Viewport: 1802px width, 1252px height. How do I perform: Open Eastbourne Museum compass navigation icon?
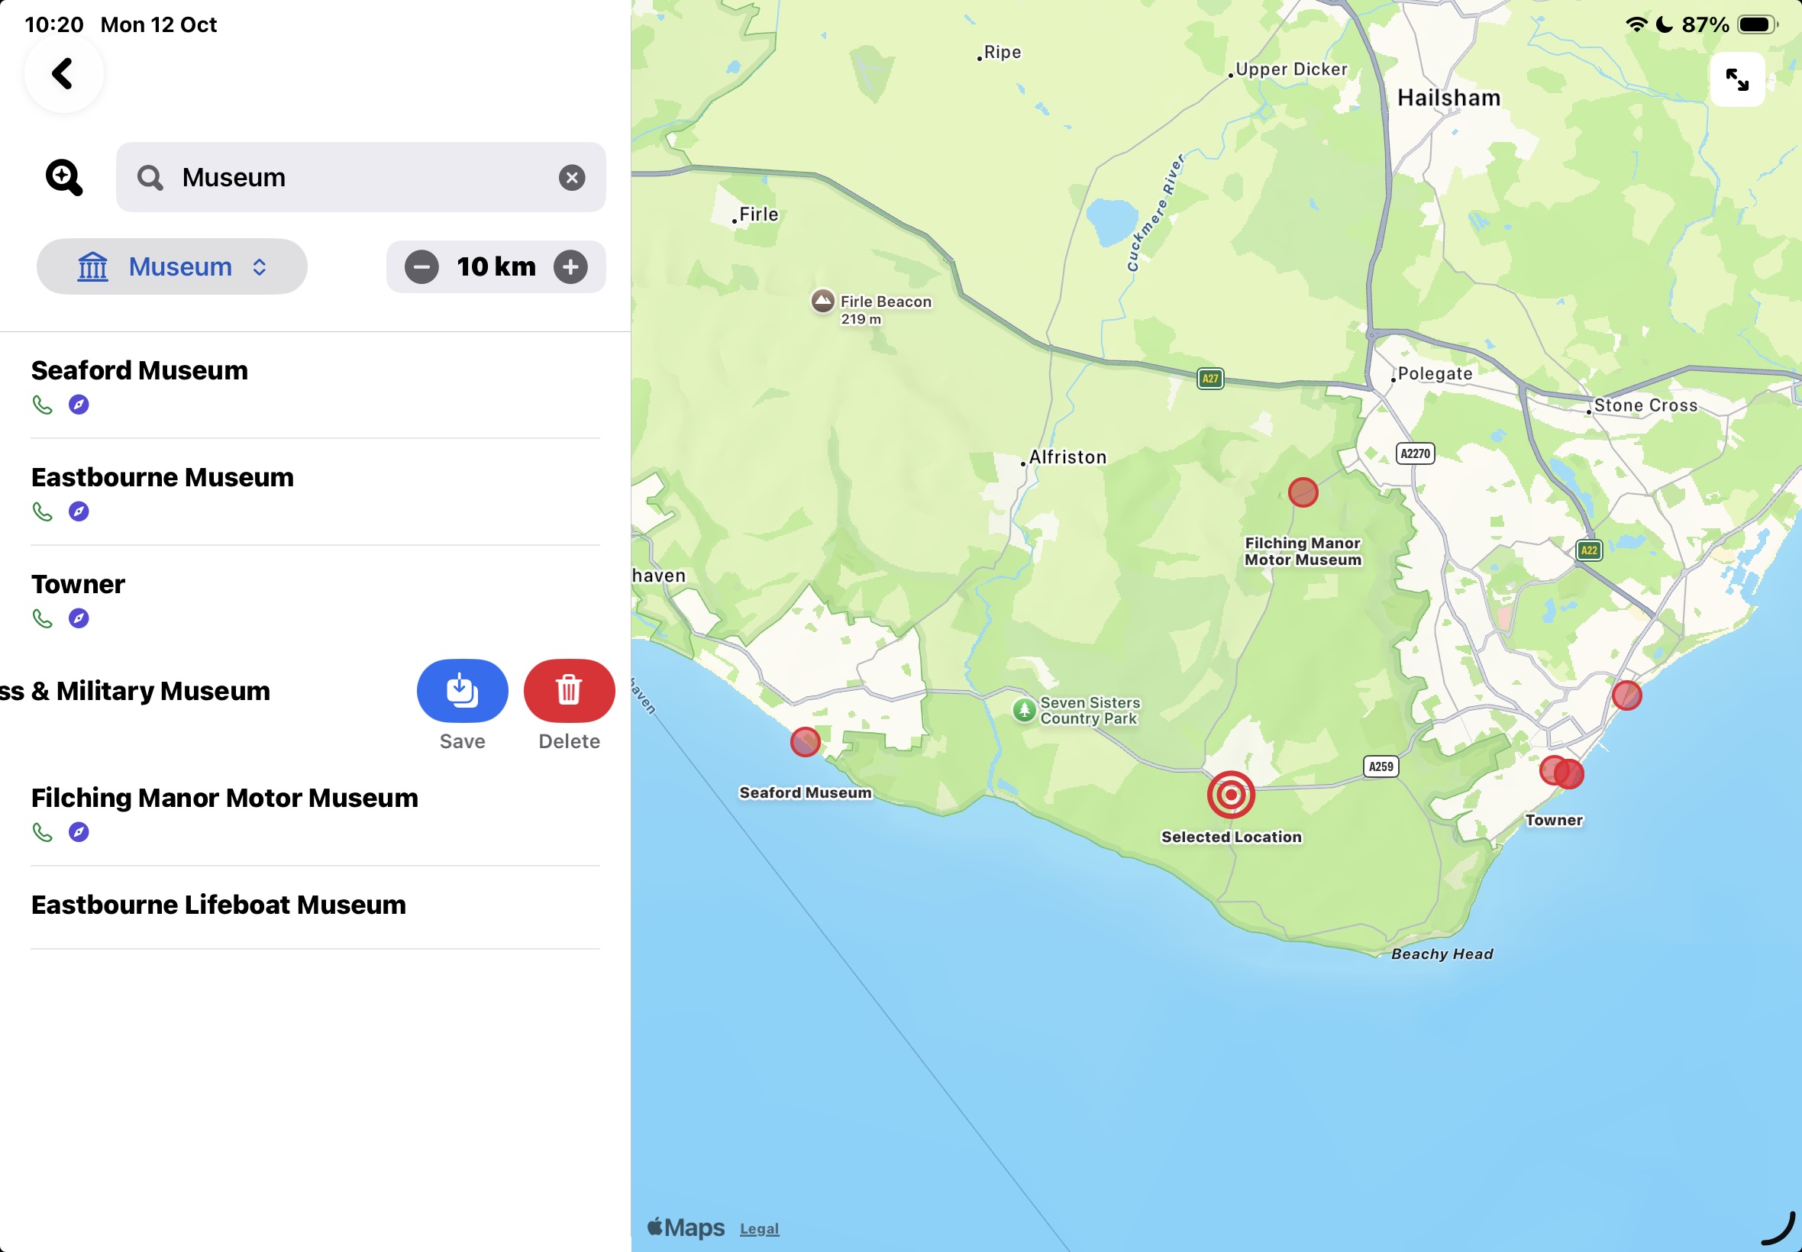79,511
